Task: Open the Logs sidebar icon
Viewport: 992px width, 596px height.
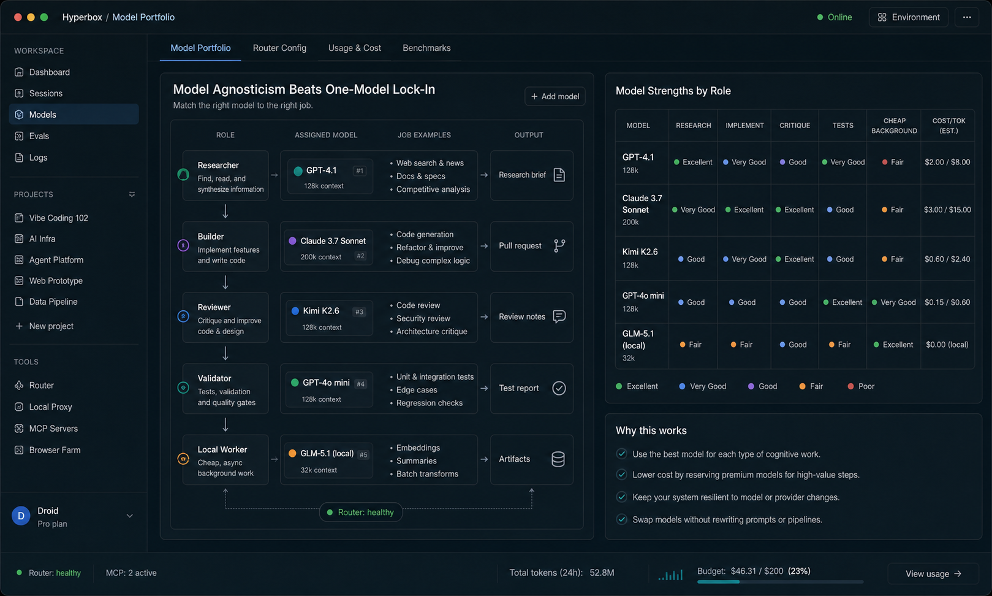Action: [19, 158]
